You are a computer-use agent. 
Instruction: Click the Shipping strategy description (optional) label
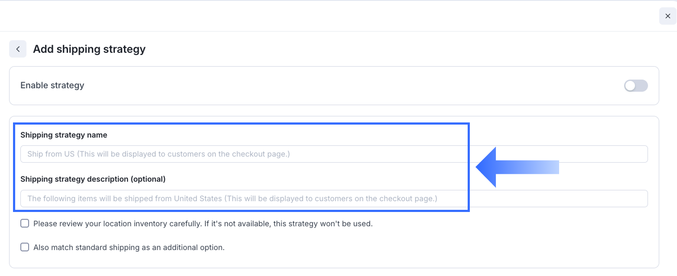click(93, 179)
